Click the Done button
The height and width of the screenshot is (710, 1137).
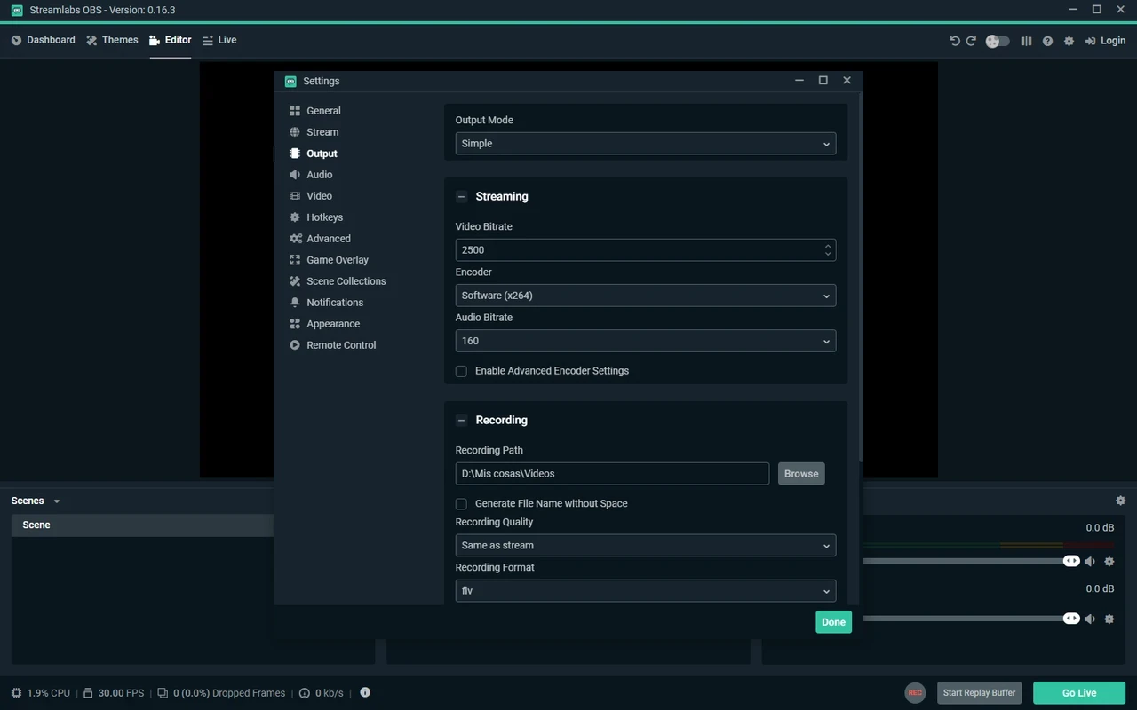[833, 622]
